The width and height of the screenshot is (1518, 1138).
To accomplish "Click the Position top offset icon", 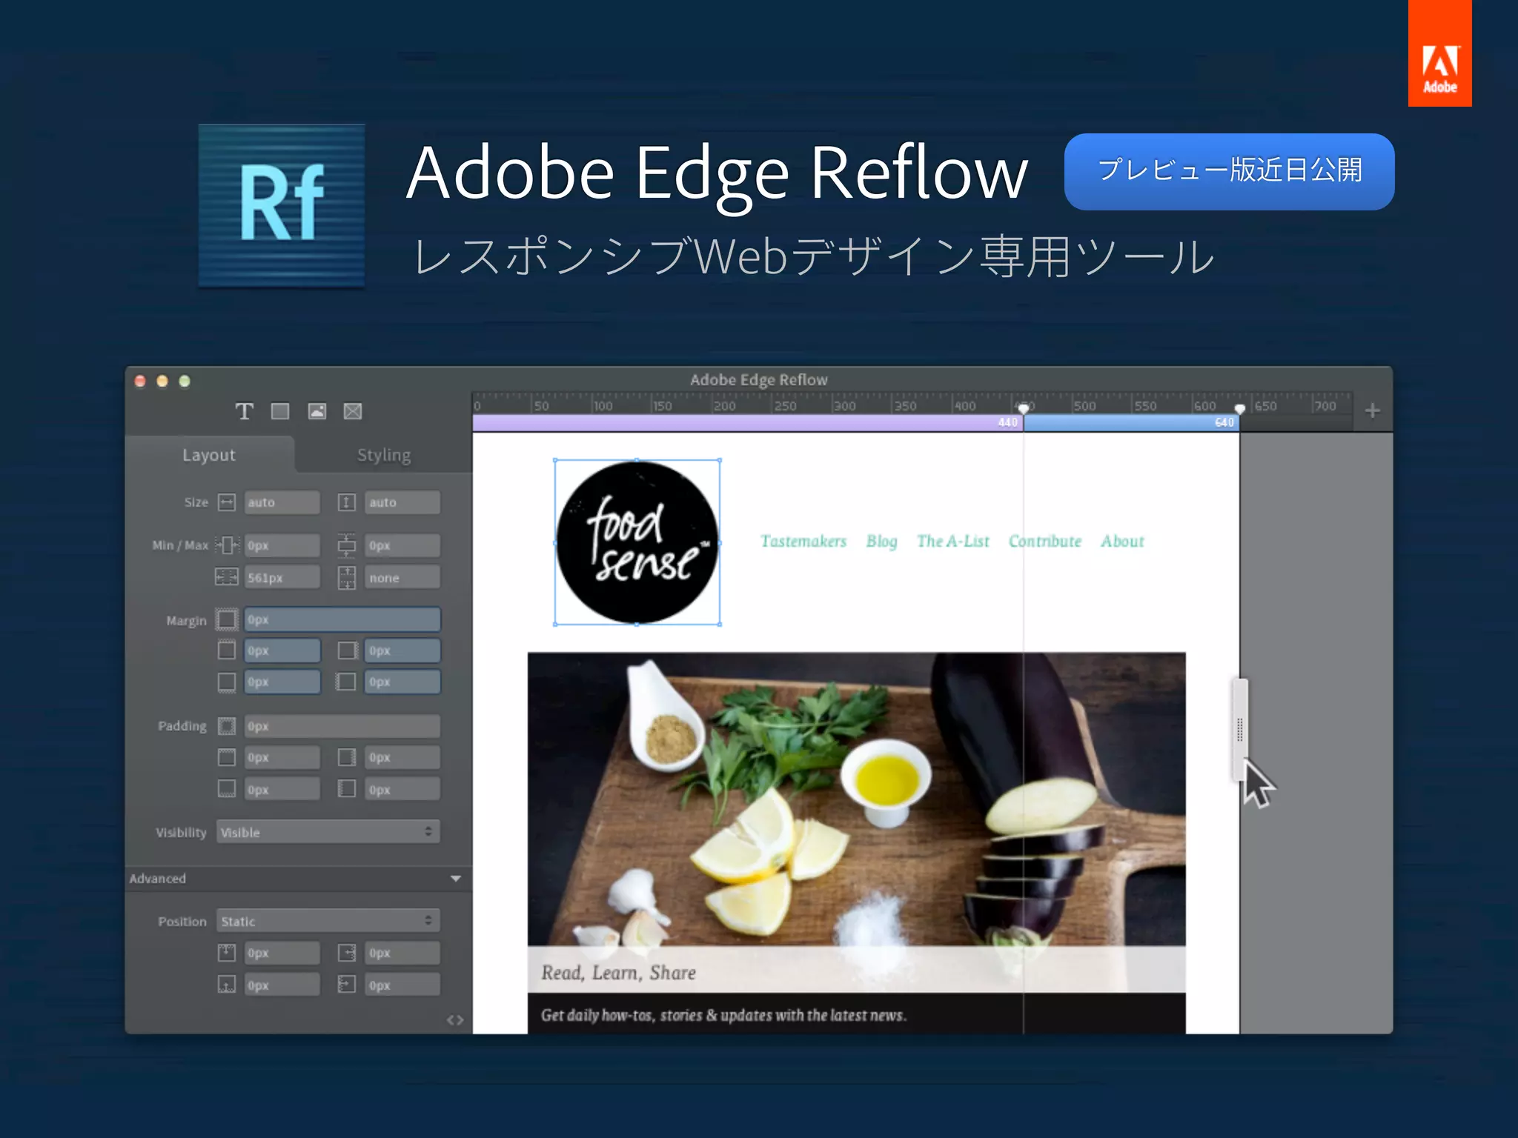I will 227,953.
